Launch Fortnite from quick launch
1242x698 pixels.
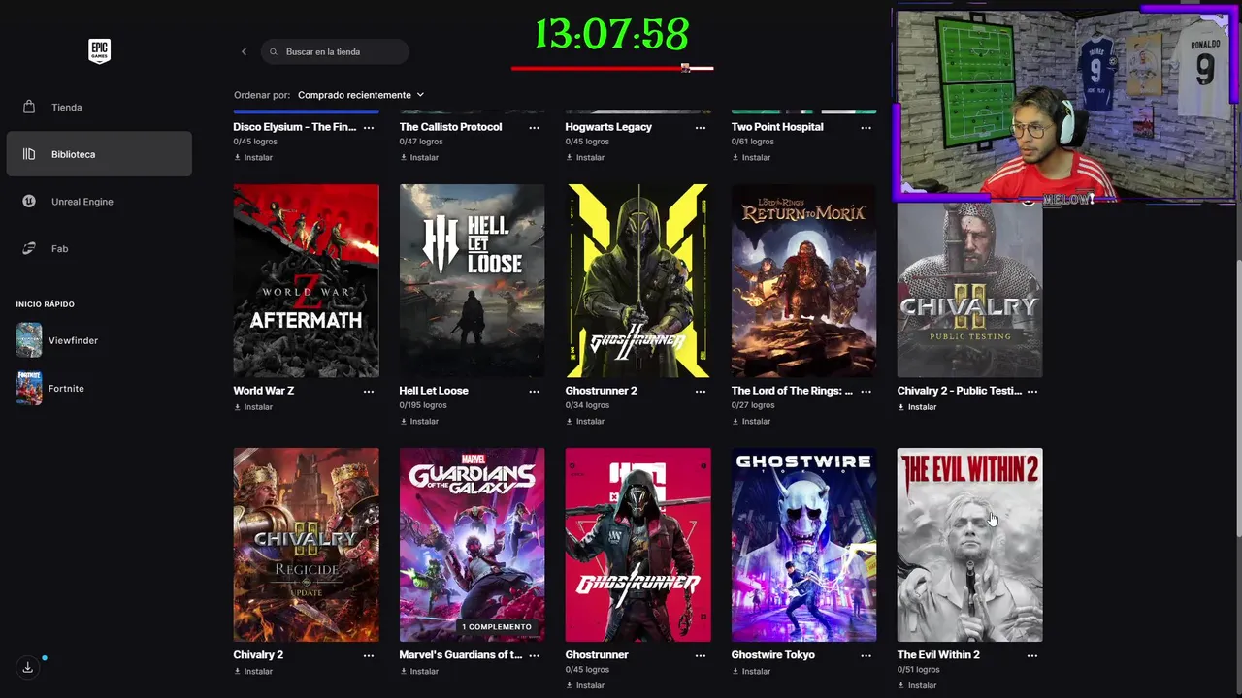(x=66, y=388)
